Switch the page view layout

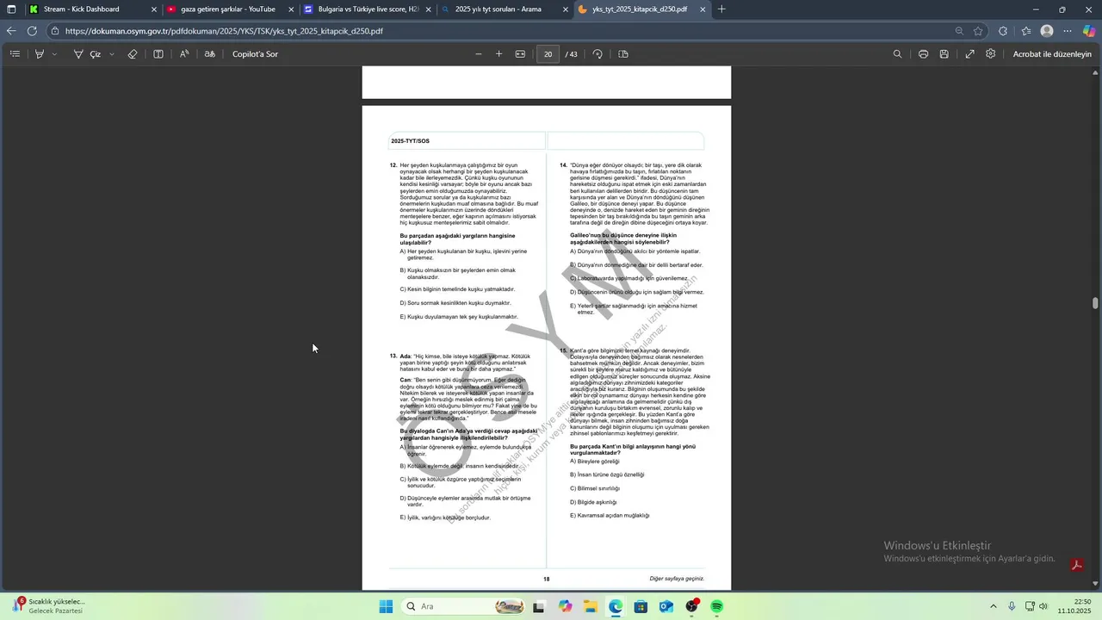[623, 54]
